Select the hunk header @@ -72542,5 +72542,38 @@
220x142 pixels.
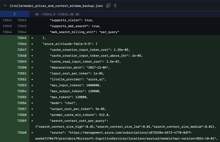click(x=57, y=14)
